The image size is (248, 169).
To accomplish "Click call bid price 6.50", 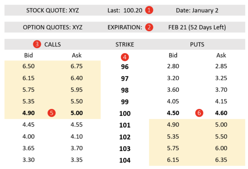I will (x=29, y=66).
